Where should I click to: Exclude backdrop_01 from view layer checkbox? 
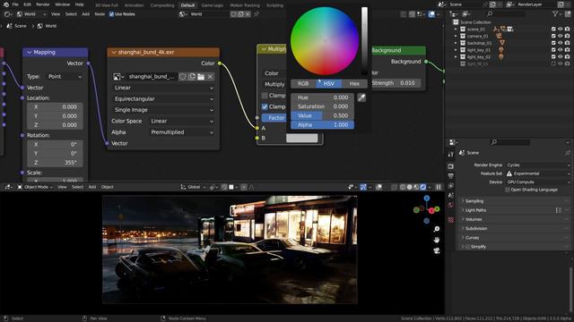[553, 43]
